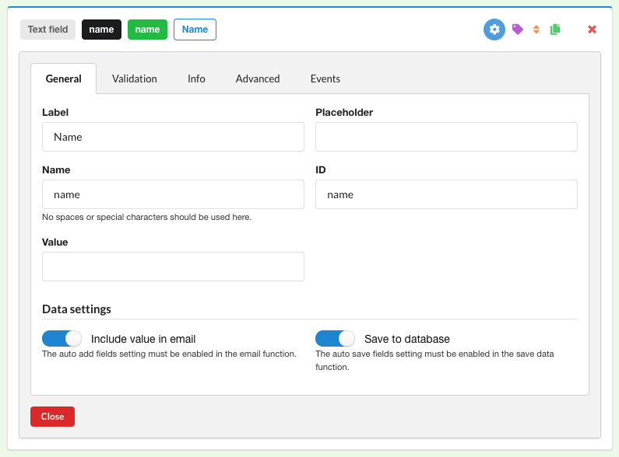Switch to the Validation tab
Screen dimensions: 619x457
coord(134,78)
